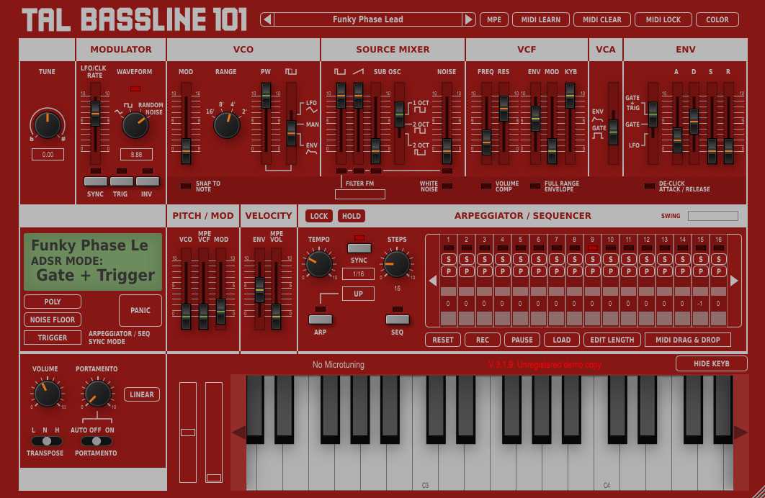
Task: Toggle the modulator INV switch
Action: tap(148, 181)
